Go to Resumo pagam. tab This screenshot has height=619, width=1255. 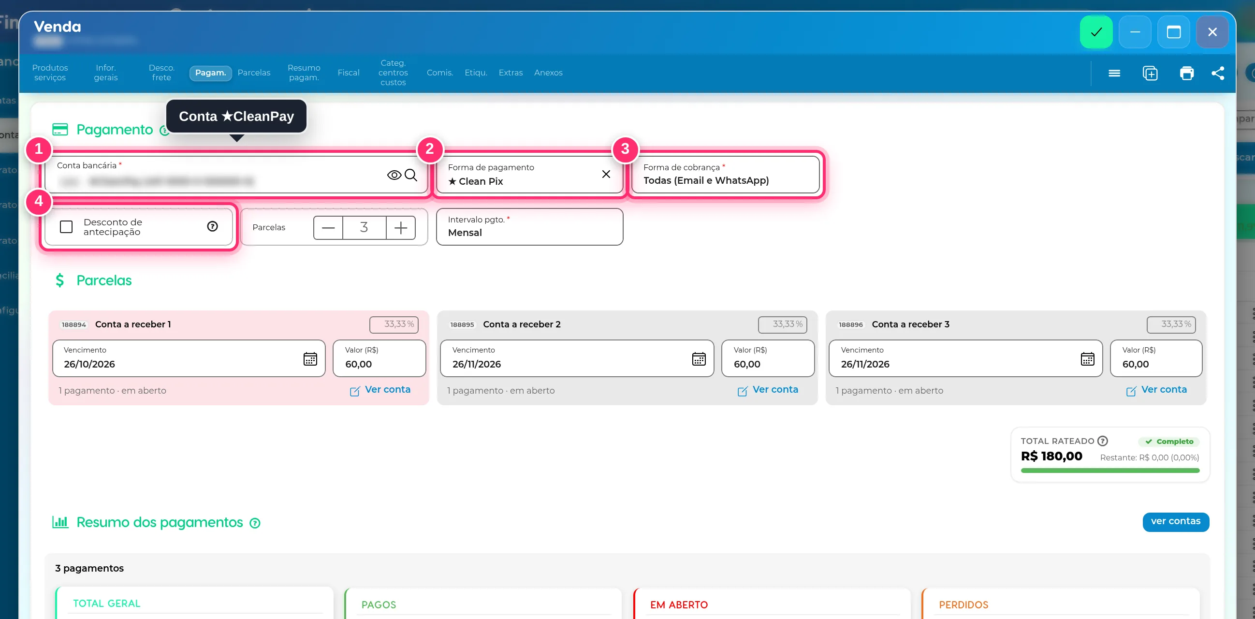pyautogui.click(x=304, y=73)
